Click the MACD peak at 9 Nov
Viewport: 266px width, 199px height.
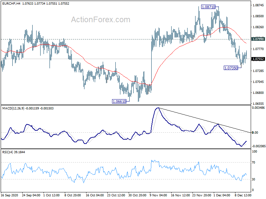click(x=158, y=108)
